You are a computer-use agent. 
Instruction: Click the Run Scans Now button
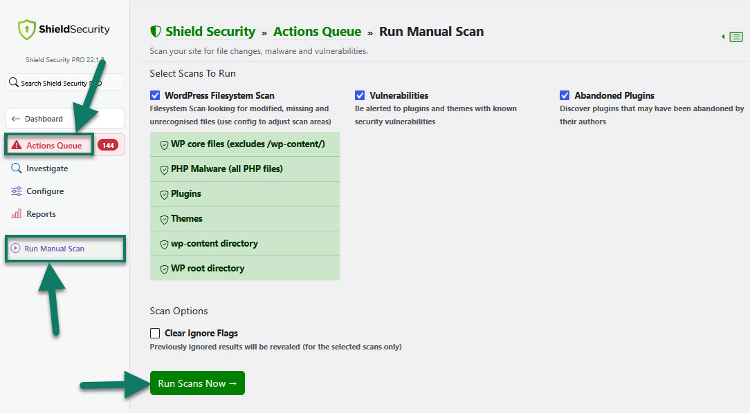(x=197, y=383)
